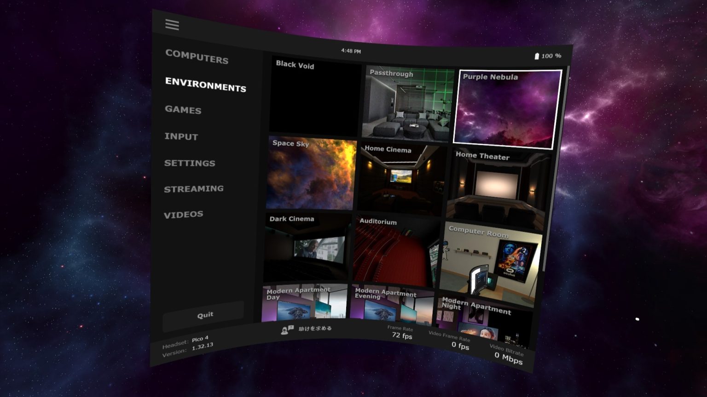This screenshot has height=397, width=707.
Task: Select the Auditorium environment thumbnail
Action: tap(395, 251)
